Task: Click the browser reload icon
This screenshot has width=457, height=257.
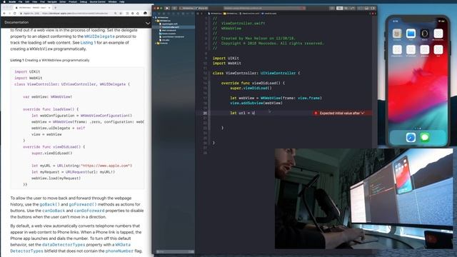Action: (14, 14)
